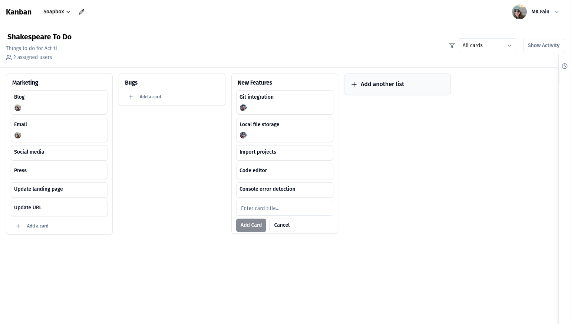Click the Add Card button
The height and width of the screenshot is (324, 571).
(x=251, y=225)
